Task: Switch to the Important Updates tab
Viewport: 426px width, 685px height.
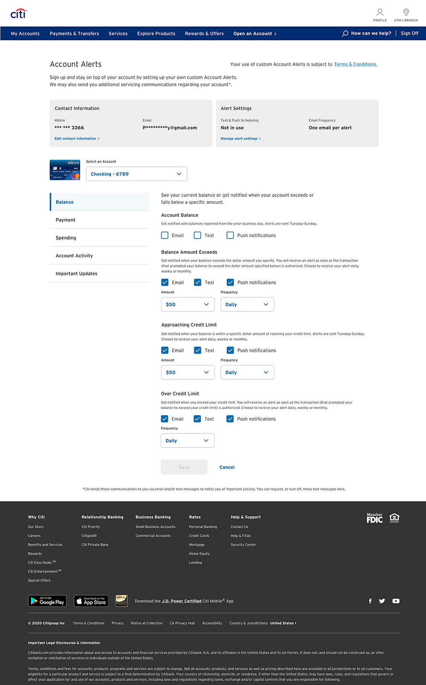Action: (100, 273)
